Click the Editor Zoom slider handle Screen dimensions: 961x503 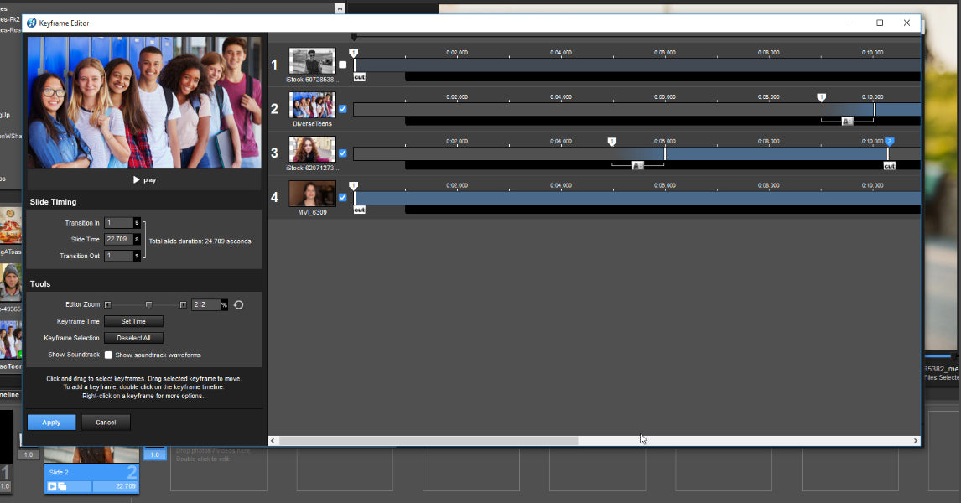pyautogui.click(x=148, y=304)
